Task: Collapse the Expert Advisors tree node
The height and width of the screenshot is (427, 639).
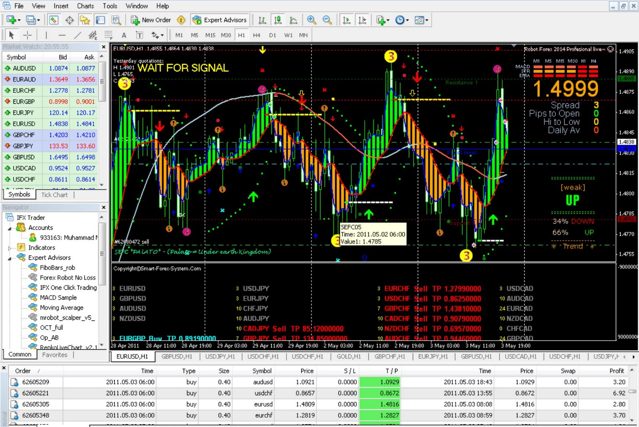Action: (x=10, y=258)
